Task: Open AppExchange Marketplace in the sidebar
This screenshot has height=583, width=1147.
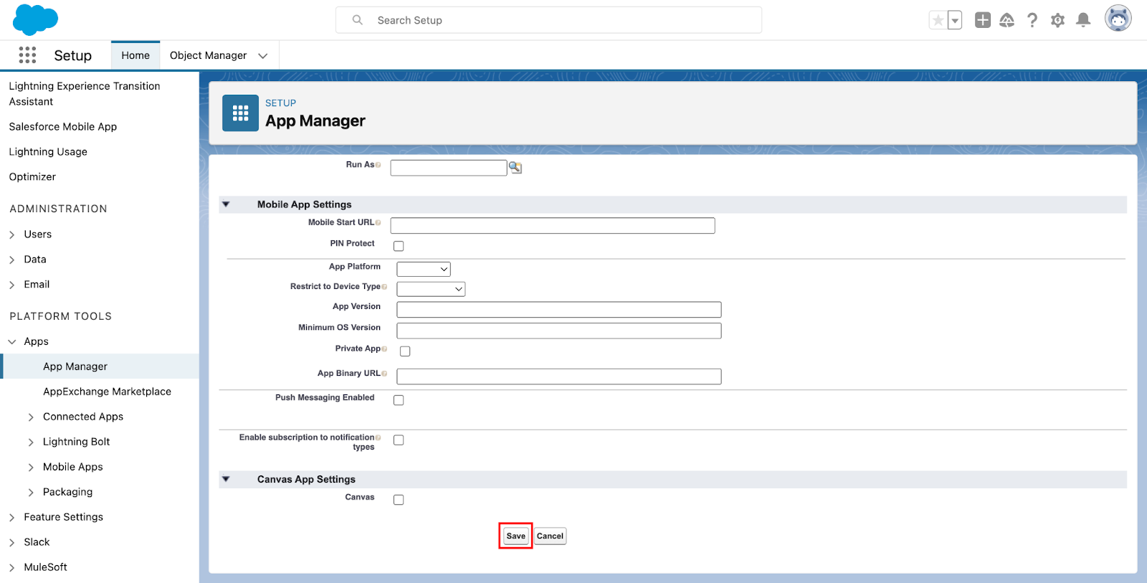Action: coord(107,392)
